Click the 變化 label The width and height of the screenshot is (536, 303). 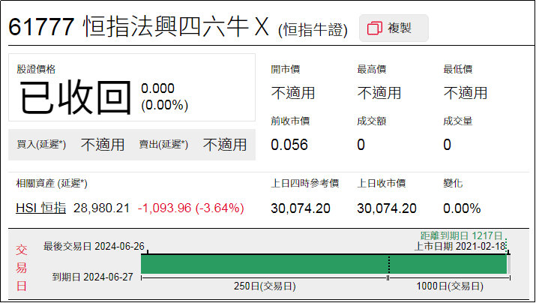453,183
